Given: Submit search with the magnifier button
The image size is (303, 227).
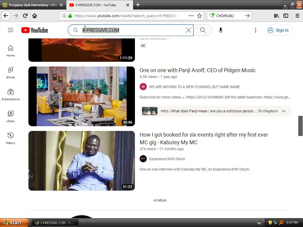Looking at the screenshot, I should [x=203, y=30].
